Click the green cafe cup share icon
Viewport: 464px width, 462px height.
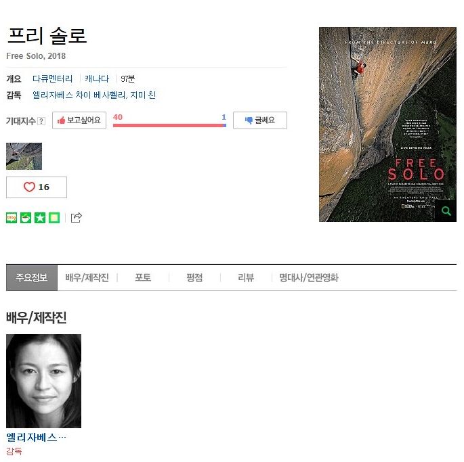point(26,218)
